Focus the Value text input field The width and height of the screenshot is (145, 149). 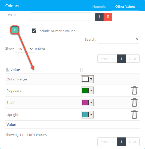[61, 16]
